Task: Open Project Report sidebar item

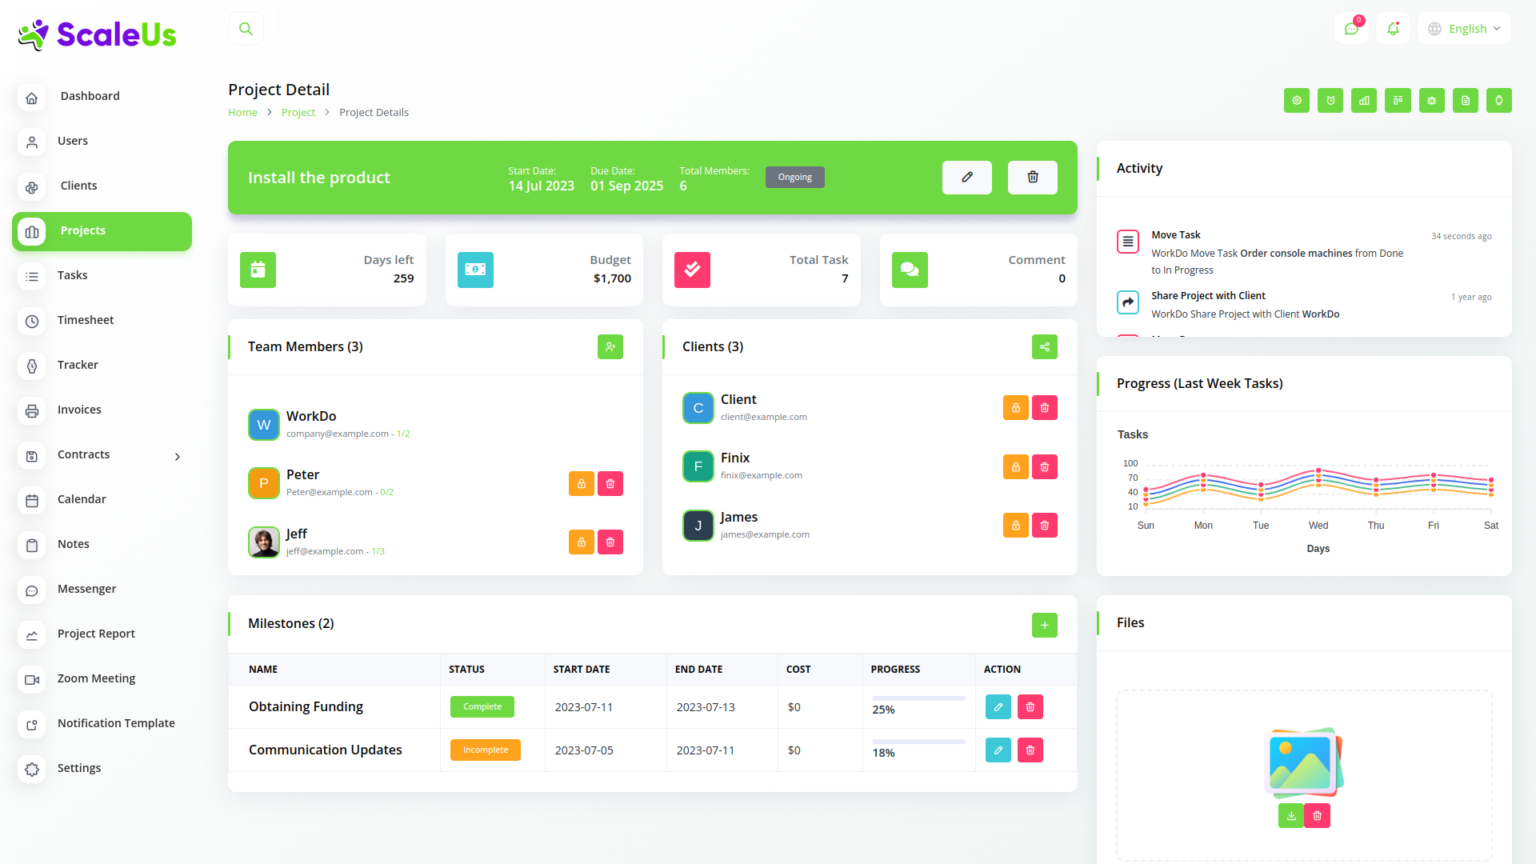Action: coord(96,634)
